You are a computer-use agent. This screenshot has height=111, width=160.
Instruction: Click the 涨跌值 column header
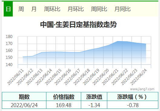tap(94, 97)
